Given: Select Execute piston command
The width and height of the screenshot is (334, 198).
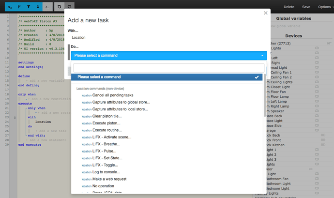Looking at the screenshot, I should coord(106,123).
